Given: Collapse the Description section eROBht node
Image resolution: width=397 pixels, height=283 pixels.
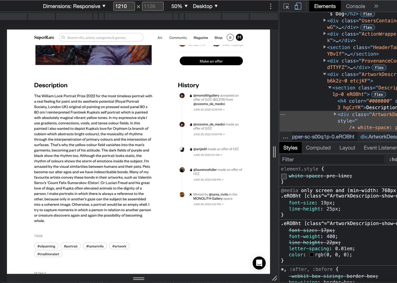Looking at the screenshot, I should click(330, 88).
